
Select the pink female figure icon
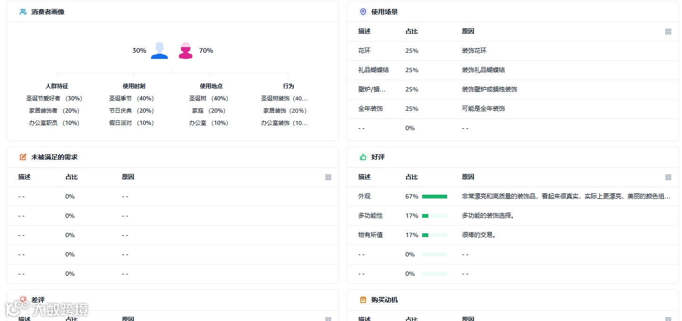pos(185,50)
